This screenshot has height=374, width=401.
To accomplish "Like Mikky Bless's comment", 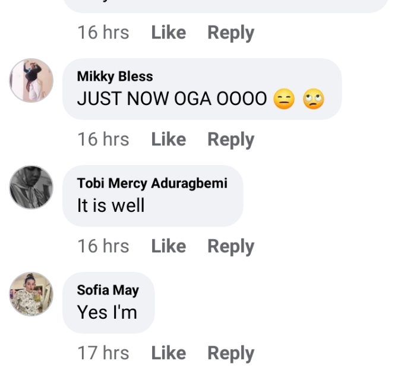I will tap(168, 140).
